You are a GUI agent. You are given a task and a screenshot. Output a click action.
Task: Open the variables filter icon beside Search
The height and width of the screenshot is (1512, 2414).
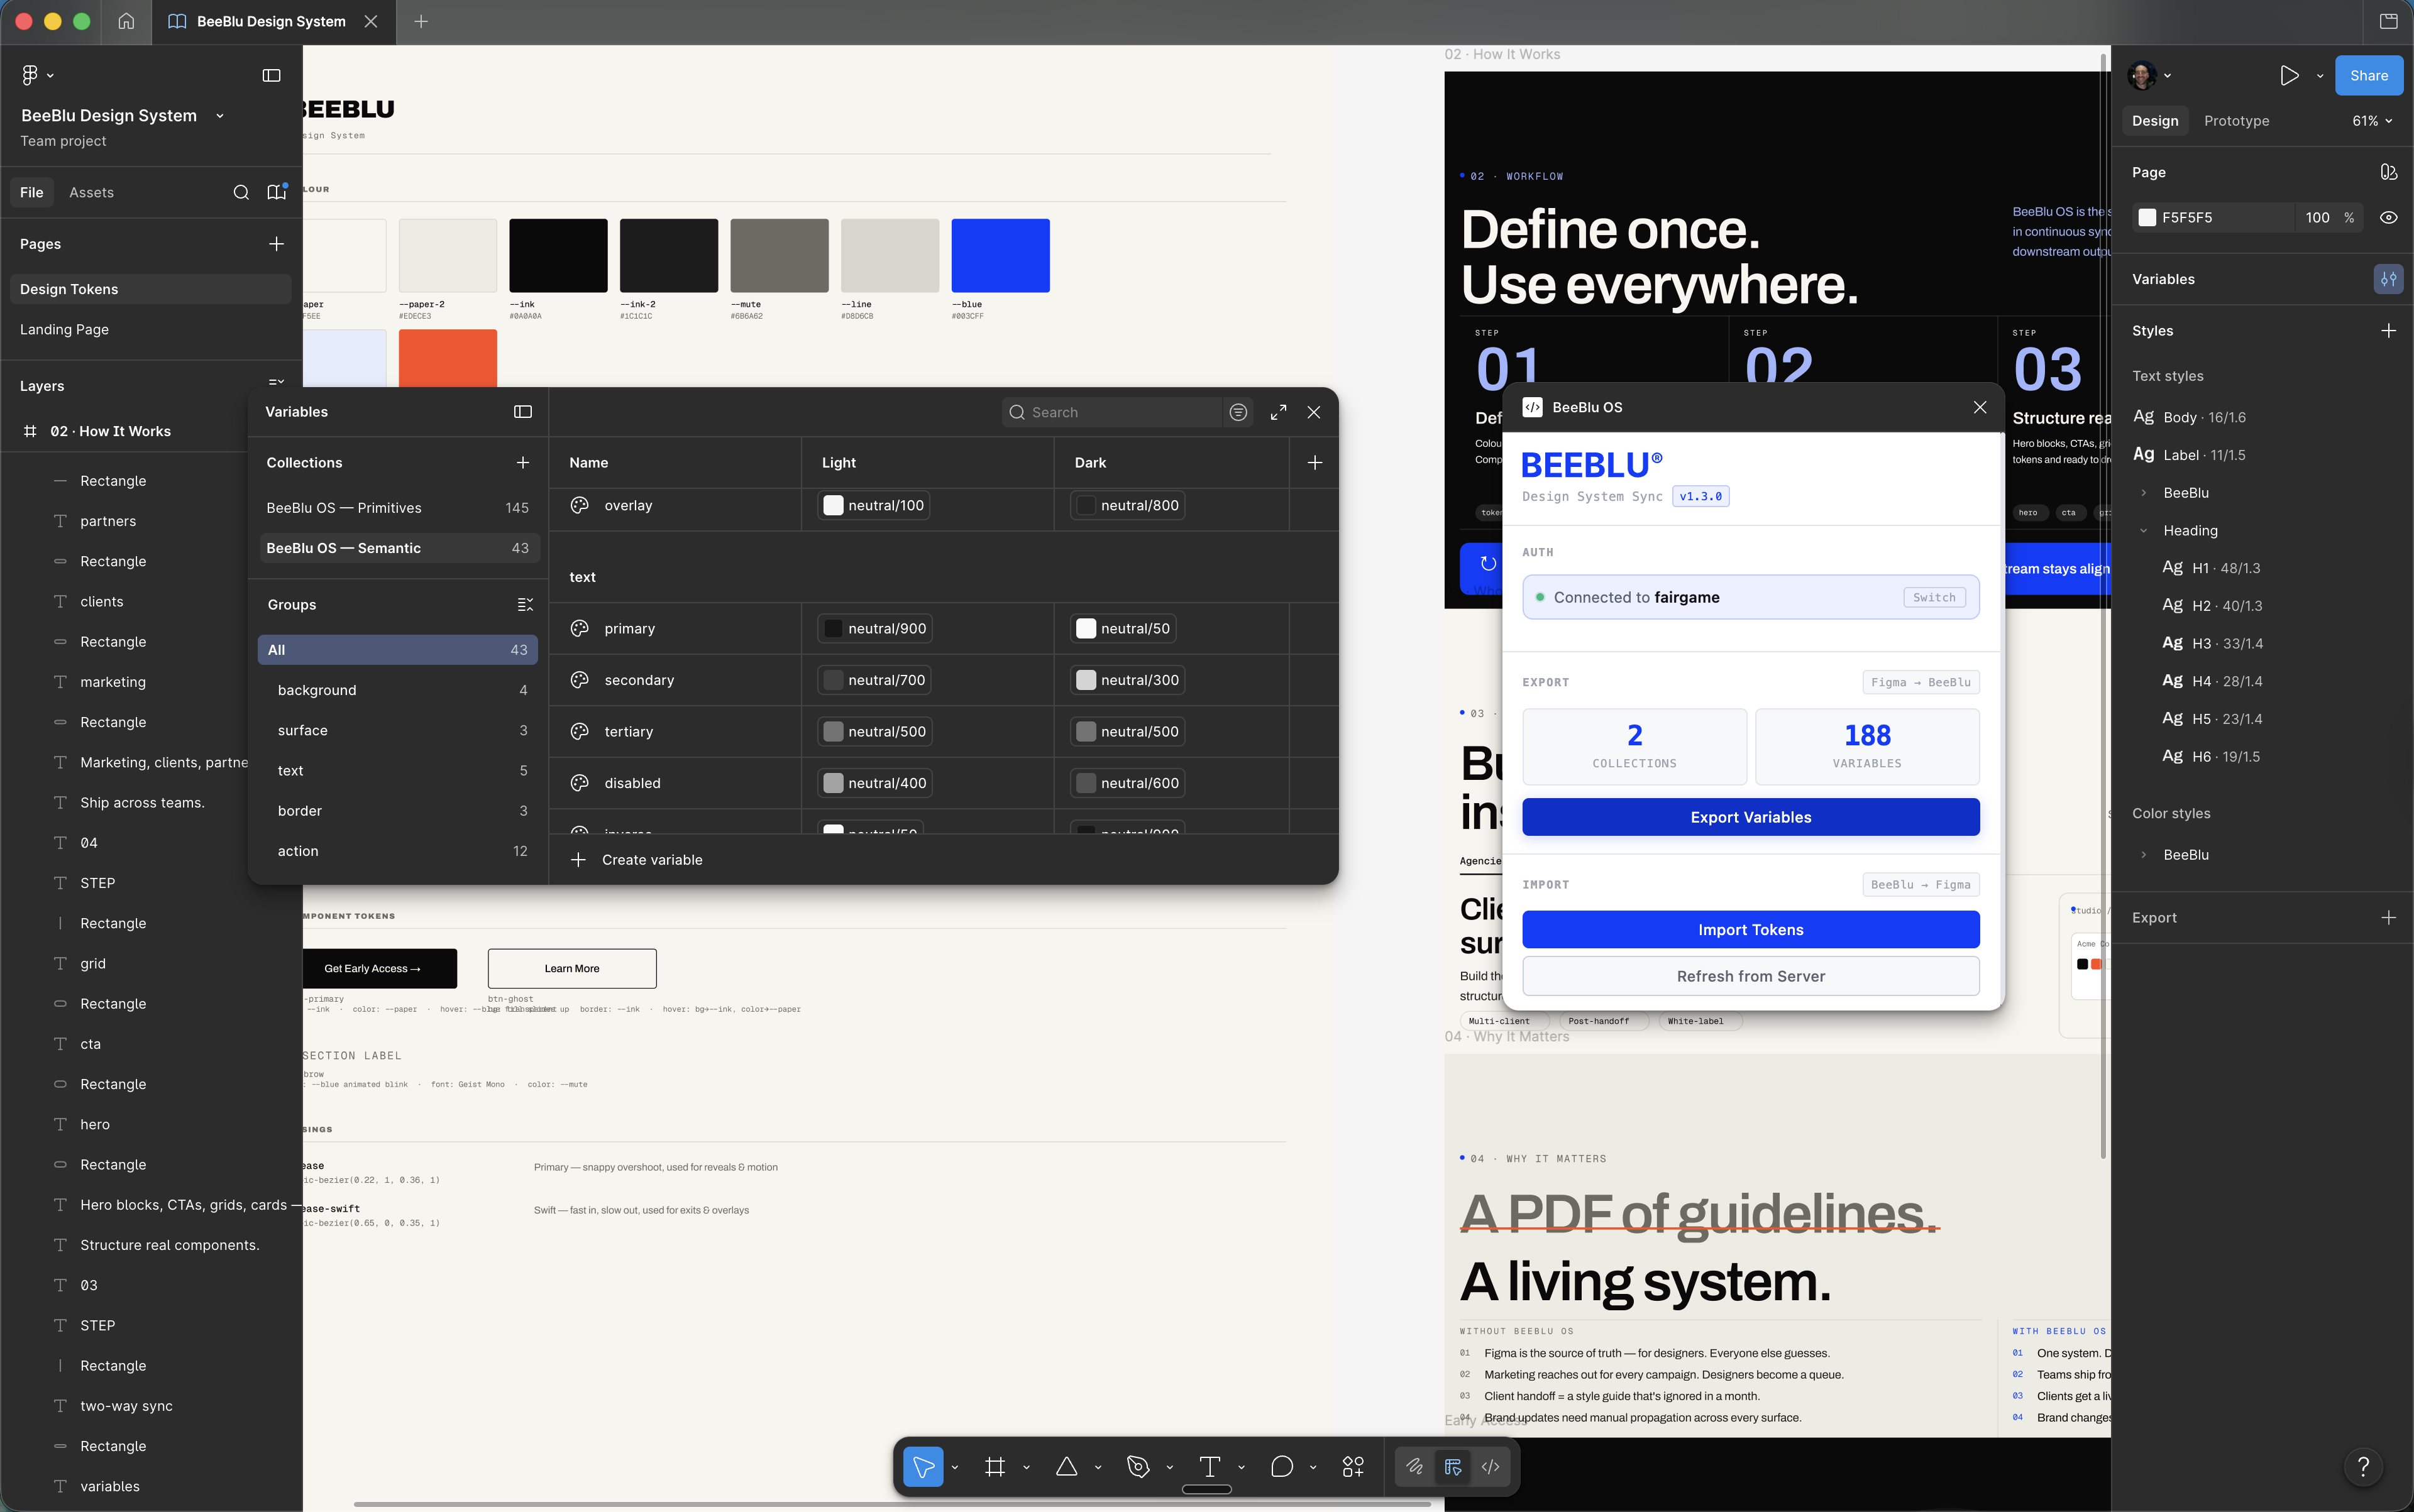(x=1238, y=412)
